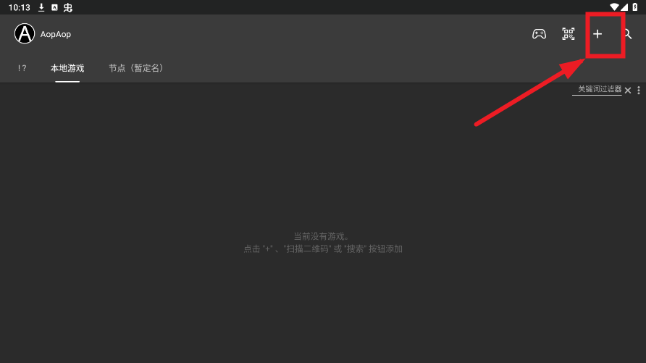
Task: Switch to the !? tab
Action: (22, 68)
